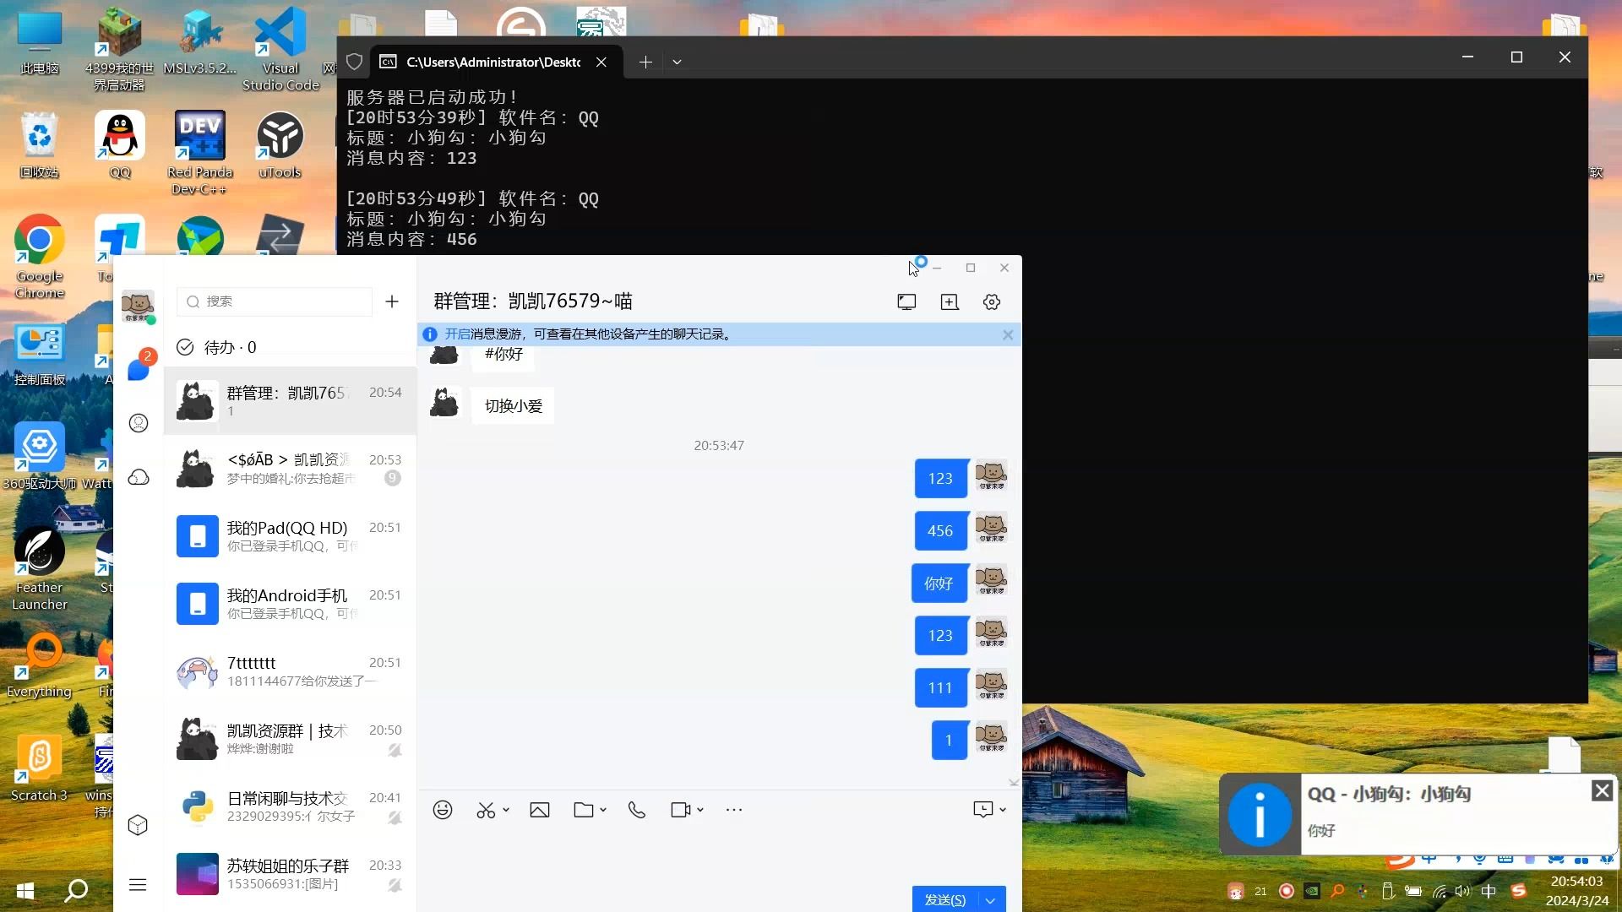Toggle the 中 input method in taskbar
1622x912 pixels.
[x=1489, y=891]
